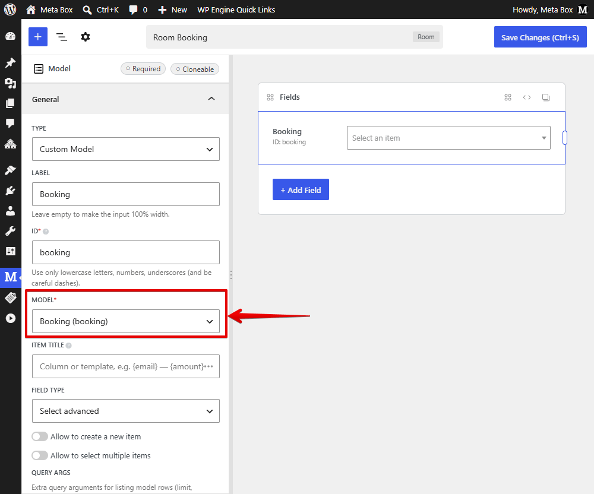
Task: Open the Howdy, Meta Box account menu
Action: click(549, 9)
